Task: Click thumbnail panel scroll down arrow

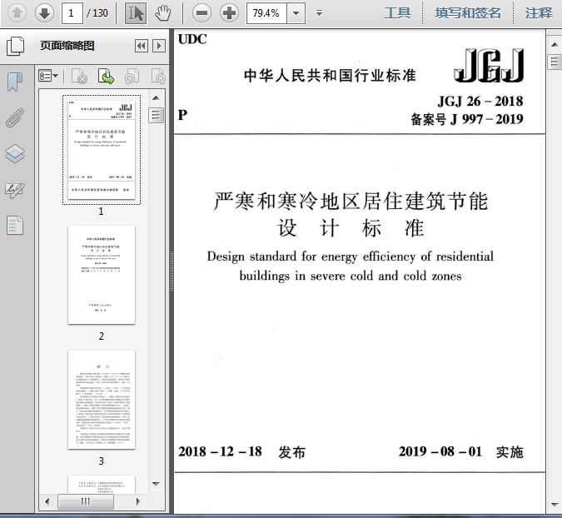Action: click(x=156, y=484)
